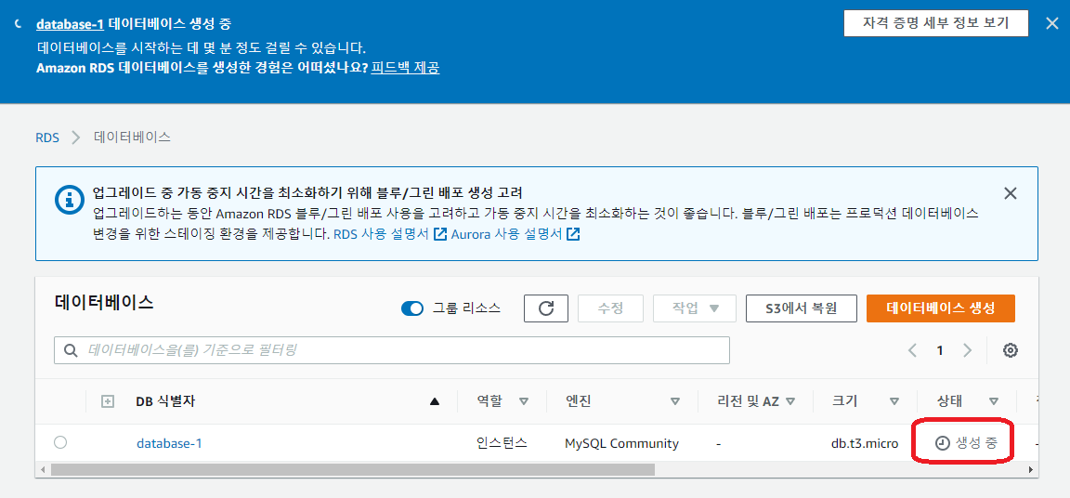The height and width of the screenshot is (498, 1070).
Task: Click RDS breadcrumb link
Action: coord(47,138)
